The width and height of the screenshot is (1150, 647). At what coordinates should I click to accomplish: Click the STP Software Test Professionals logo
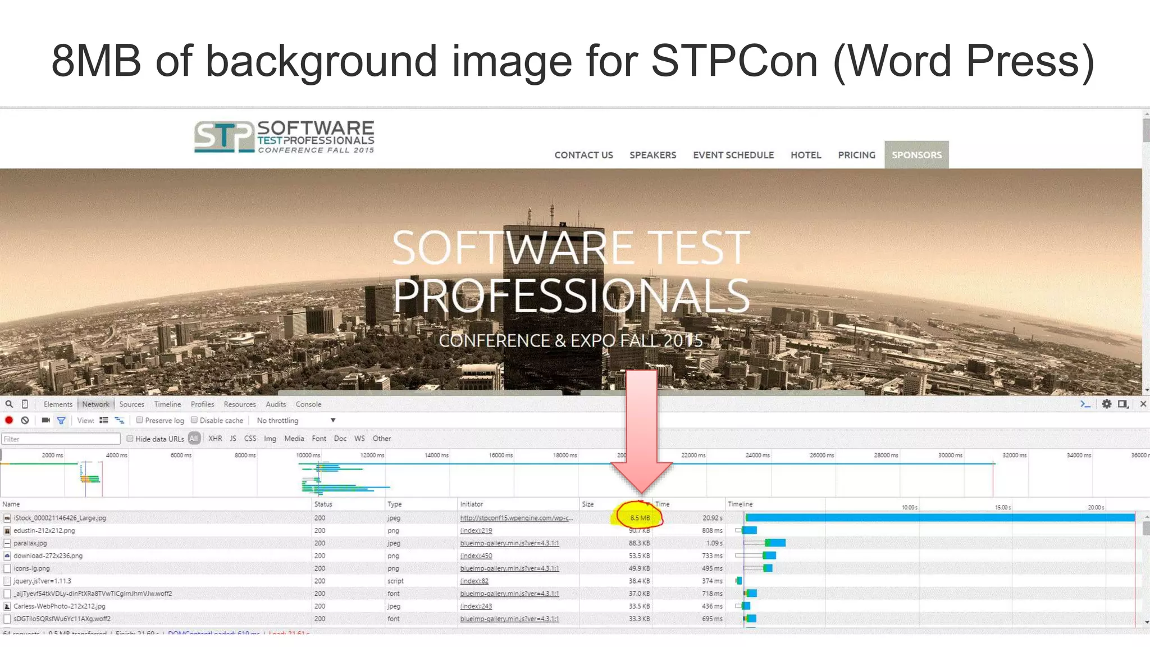point(284,136)
